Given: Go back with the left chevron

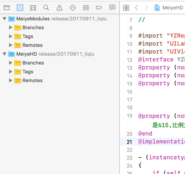Looking at the screenshot, I should pos(137,8).
